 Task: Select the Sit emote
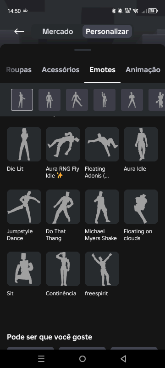pyautogui.click(x=24, y=269)
